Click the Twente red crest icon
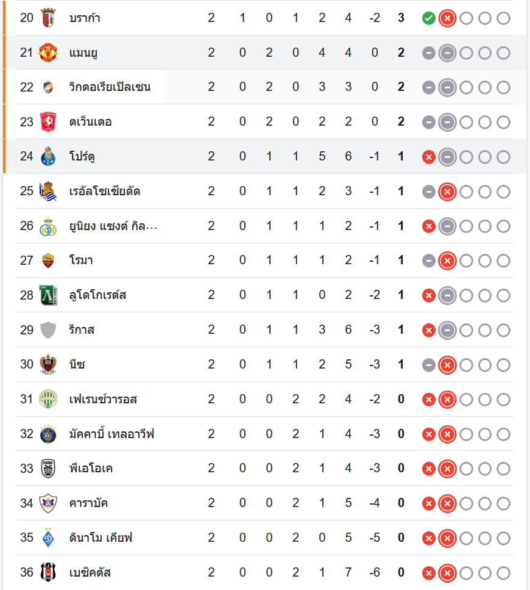 coord(48,122)
